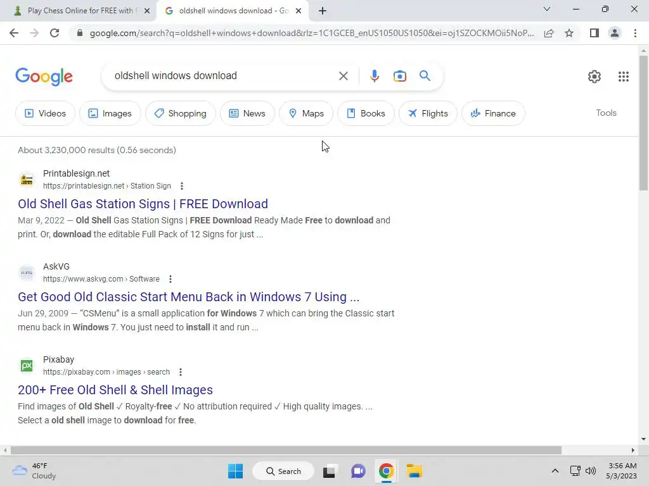Go back to the previous page

click(x=14, y=33)
